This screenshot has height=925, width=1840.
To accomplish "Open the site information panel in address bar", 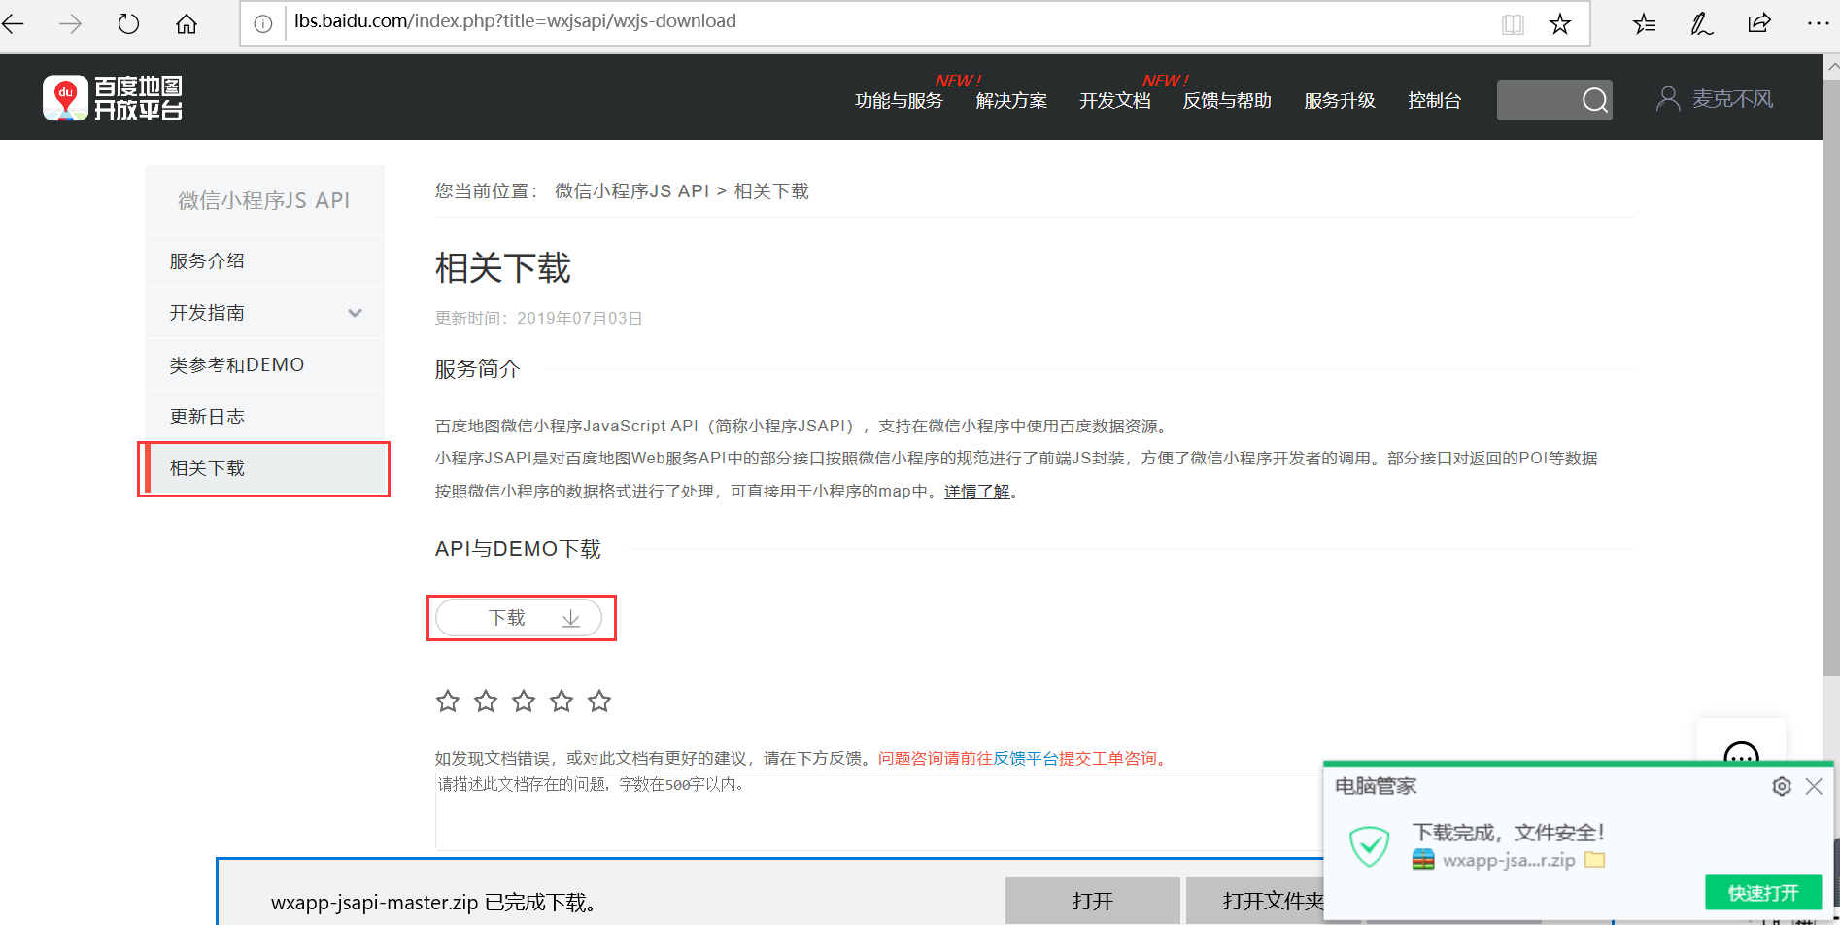I will coord(262,21).
